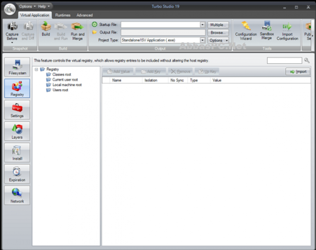Click the Output File text field

tap(163, 33)
